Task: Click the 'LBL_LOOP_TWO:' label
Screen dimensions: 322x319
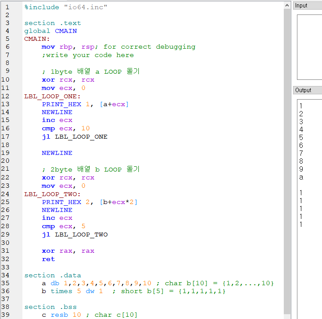Action: pos(52,194)
